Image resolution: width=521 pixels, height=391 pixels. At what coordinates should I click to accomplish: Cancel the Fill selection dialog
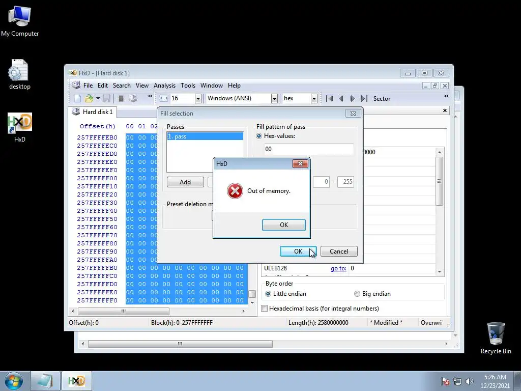339,252
